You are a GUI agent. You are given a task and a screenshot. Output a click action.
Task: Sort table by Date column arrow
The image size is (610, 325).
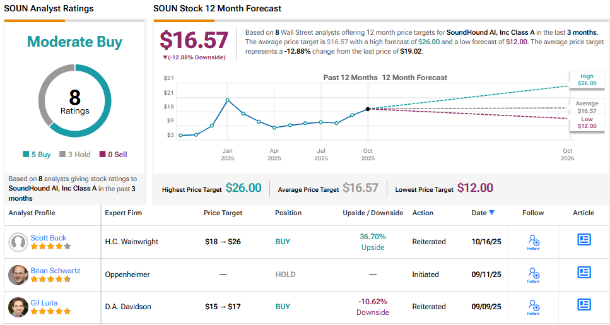(x=492, y=213)
